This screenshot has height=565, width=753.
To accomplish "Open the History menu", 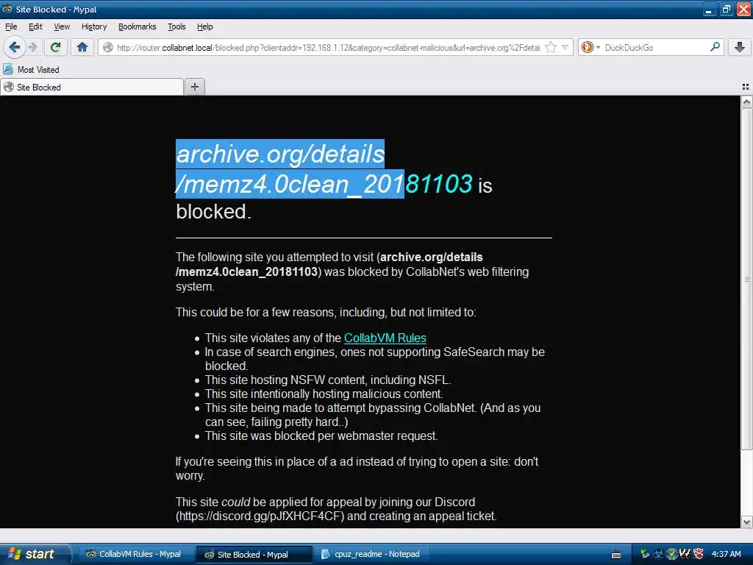I will (x=93, y=26).
